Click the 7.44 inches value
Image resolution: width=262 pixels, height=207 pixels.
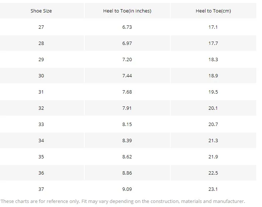click(x=127, y=76)
